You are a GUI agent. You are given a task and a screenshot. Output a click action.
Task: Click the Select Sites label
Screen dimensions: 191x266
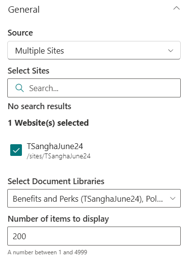point(28,71)
